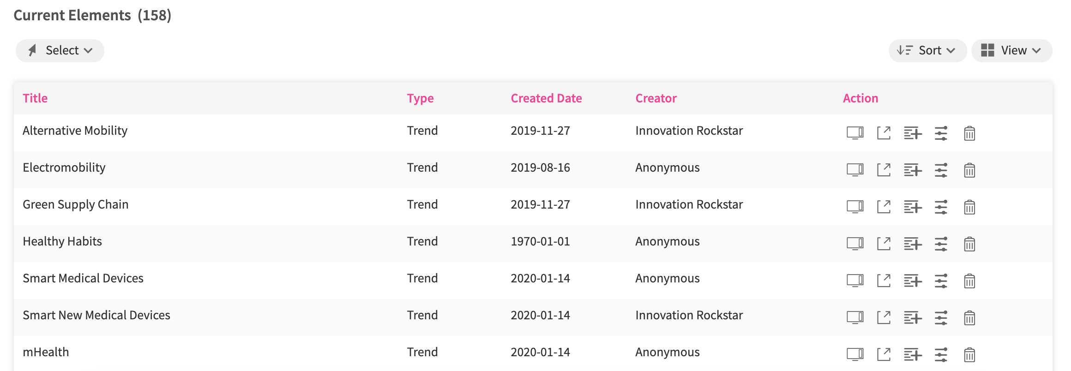
Task: Click the preview icon for Smart New Medical Devices
Action: pos(855,317)
